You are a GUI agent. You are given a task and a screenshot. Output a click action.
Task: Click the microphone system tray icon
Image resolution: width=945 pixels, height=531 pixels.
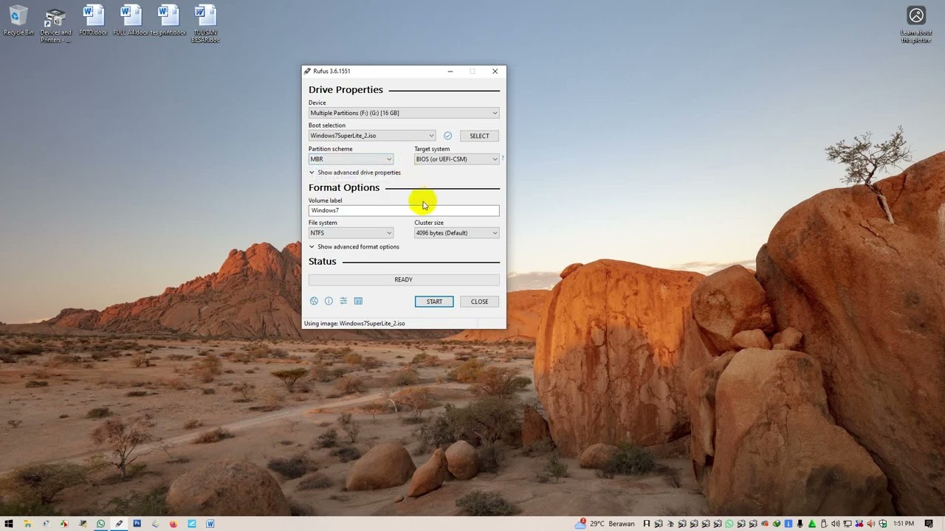[x=800, y=524]
